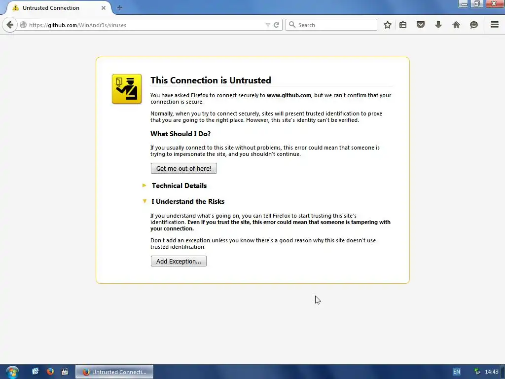Close the Untrusted Connection tab

[104, 8]
